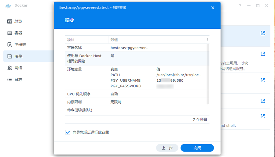The height and width of the screenshot is (157, 275).
Task: Click the summary table vertical scrollbar
Action: click(208, 74)
